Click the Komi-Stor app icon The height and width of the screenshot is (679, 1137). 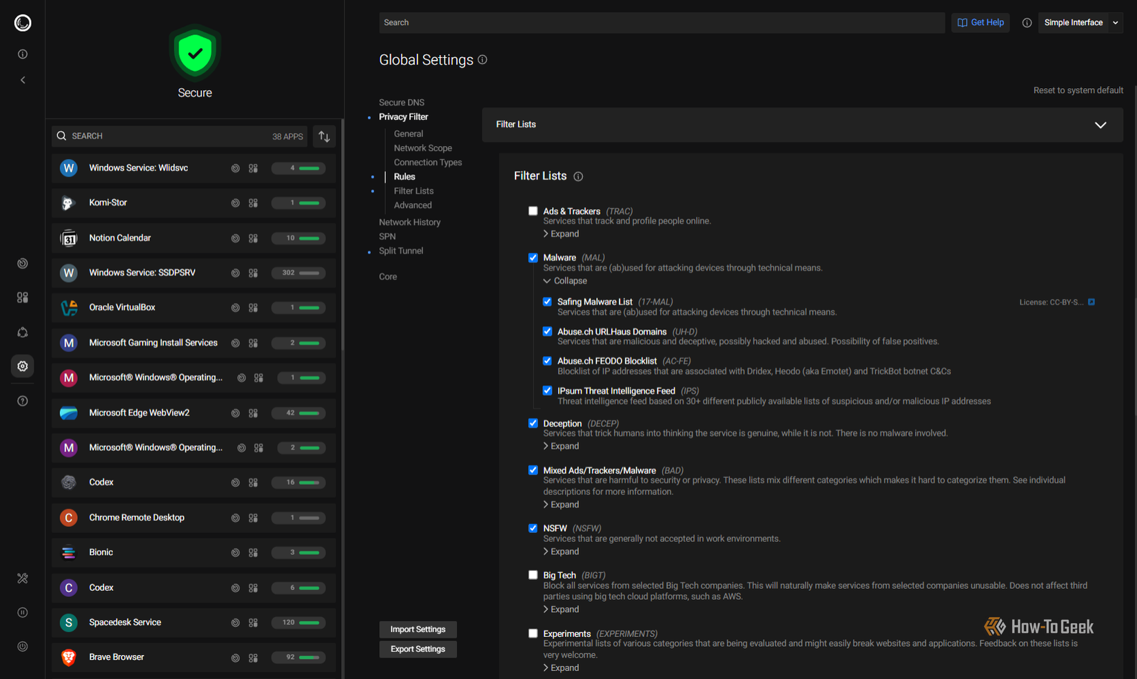(68, 203)
